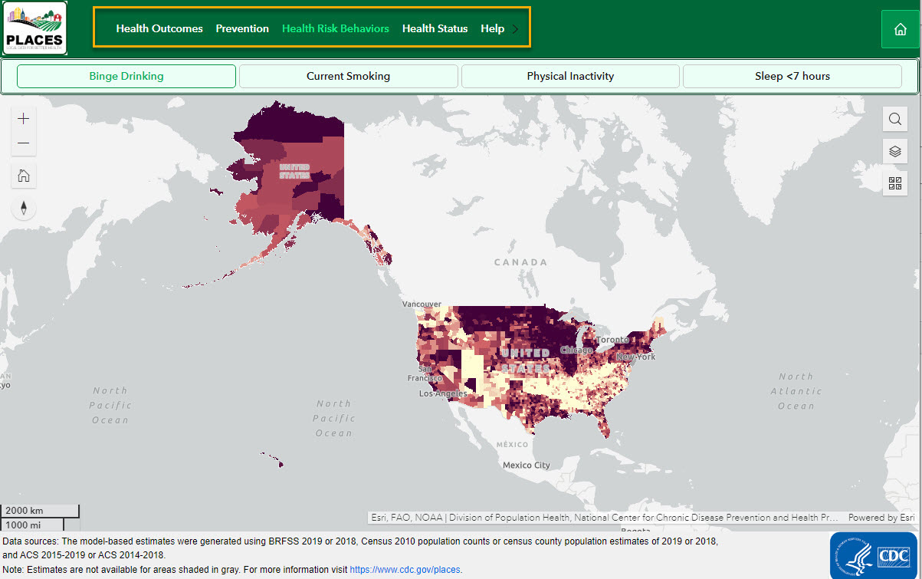Reset compass orientation to north

[x=23, y=208]
